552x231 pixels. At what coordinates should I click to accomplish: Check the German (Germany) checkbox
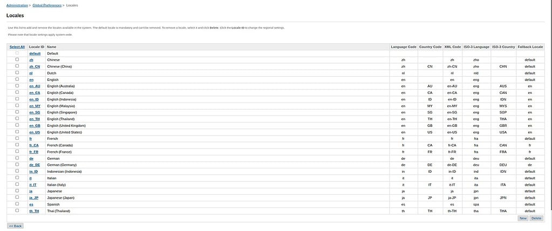[x=17, y=165]
